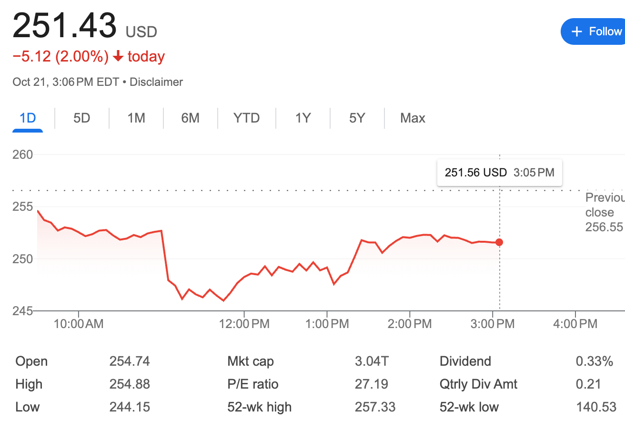
Task: Open the Disclaimer link
Action: pos(156,82)
